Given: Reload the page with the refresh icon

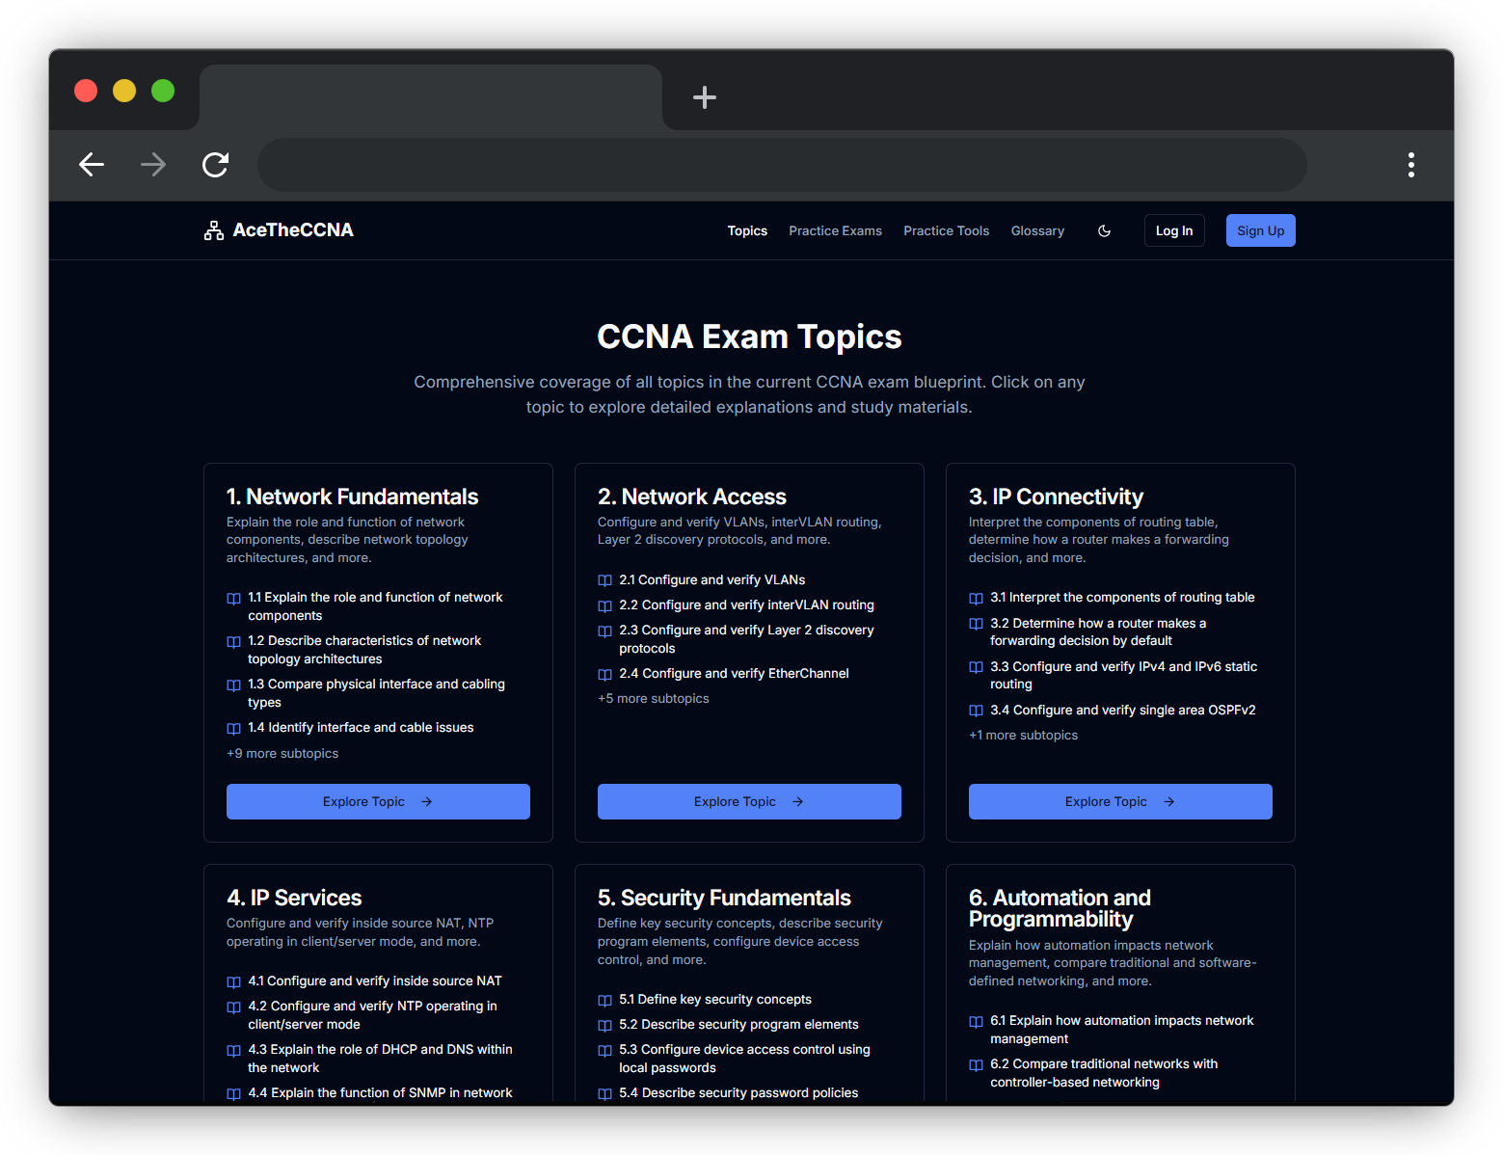Looking at the screenshot, I should pos(215,165).
